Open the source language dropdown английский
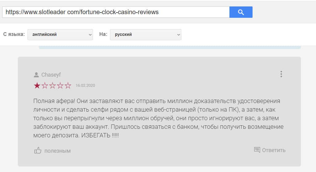316x172 pixels. click(60, 35)
